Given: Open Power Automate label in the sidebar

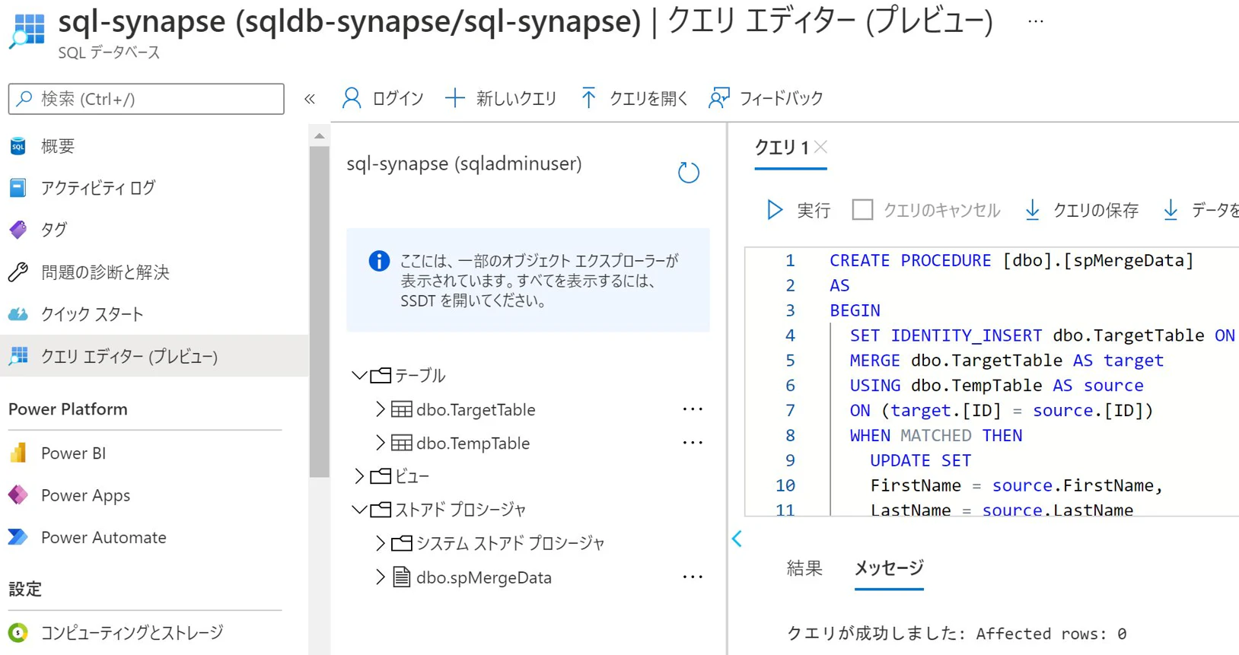Looking at the screenshot, I should [104, 537].
